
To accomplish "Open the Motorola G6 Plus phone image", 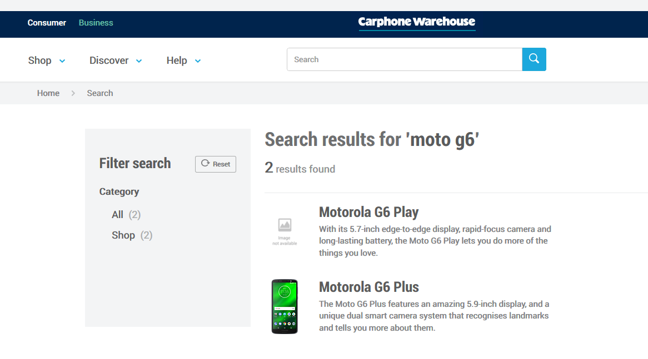I will (x=285, y=307).
